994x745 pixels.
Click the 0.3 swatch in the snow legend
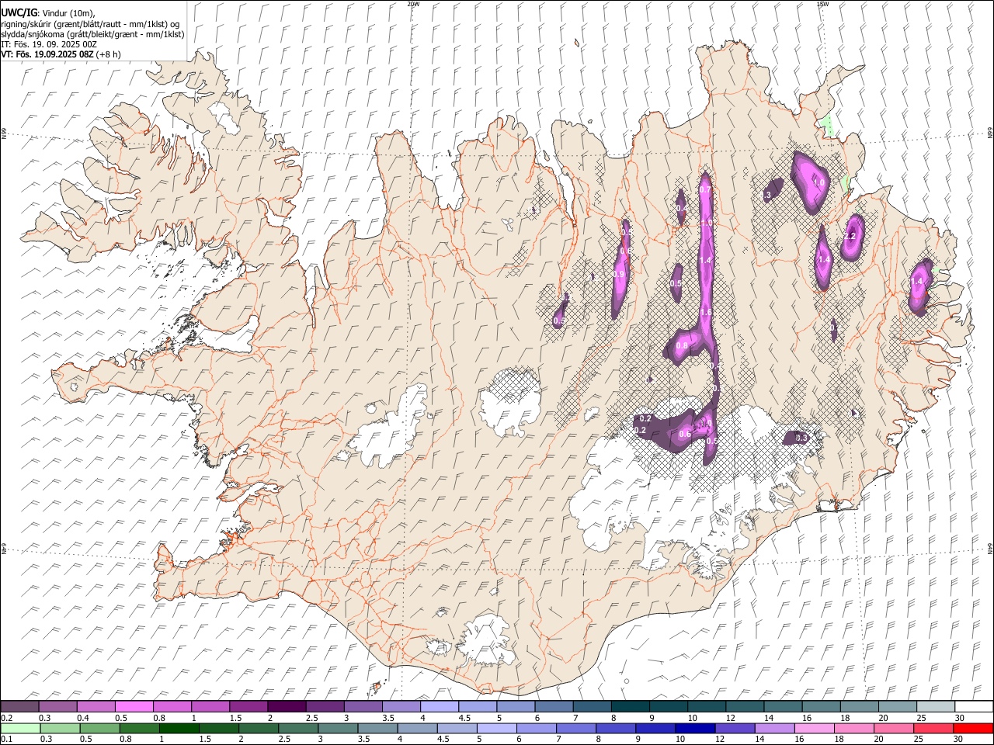point(57,707)
